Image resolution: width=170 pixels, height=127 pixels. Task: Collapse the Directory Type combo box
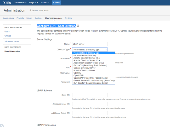[x=90, y=50]
